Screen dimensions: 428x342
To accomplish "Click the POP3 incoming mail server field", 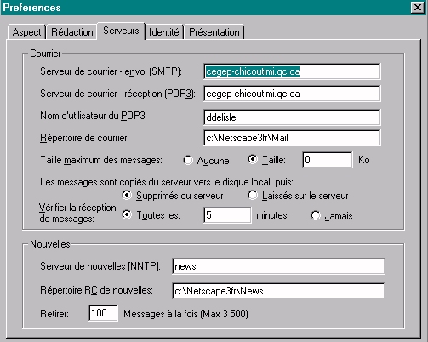I will (292, 94).
